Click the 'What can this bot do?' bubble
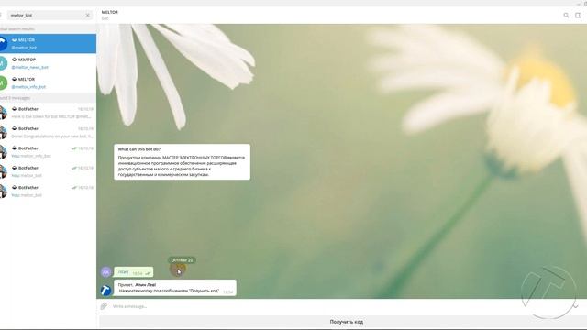This screenshot has height=330, width=587. [x=182, y=161]
